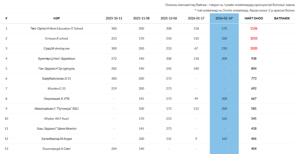Click Оюунхишиг.А УПК participant name
Screen dimensions: 296x154
point(57,99)
